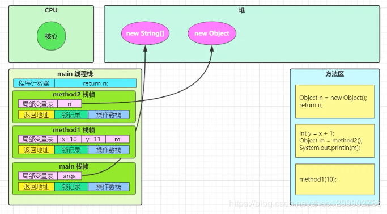Click 返回地址 in method1 frame
The image size is (387, 214).
pos(36,150)
